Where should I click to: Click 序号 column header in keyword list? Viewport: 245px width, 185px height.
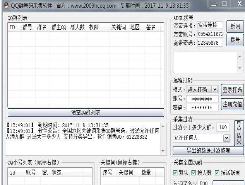tap(108, 172)
